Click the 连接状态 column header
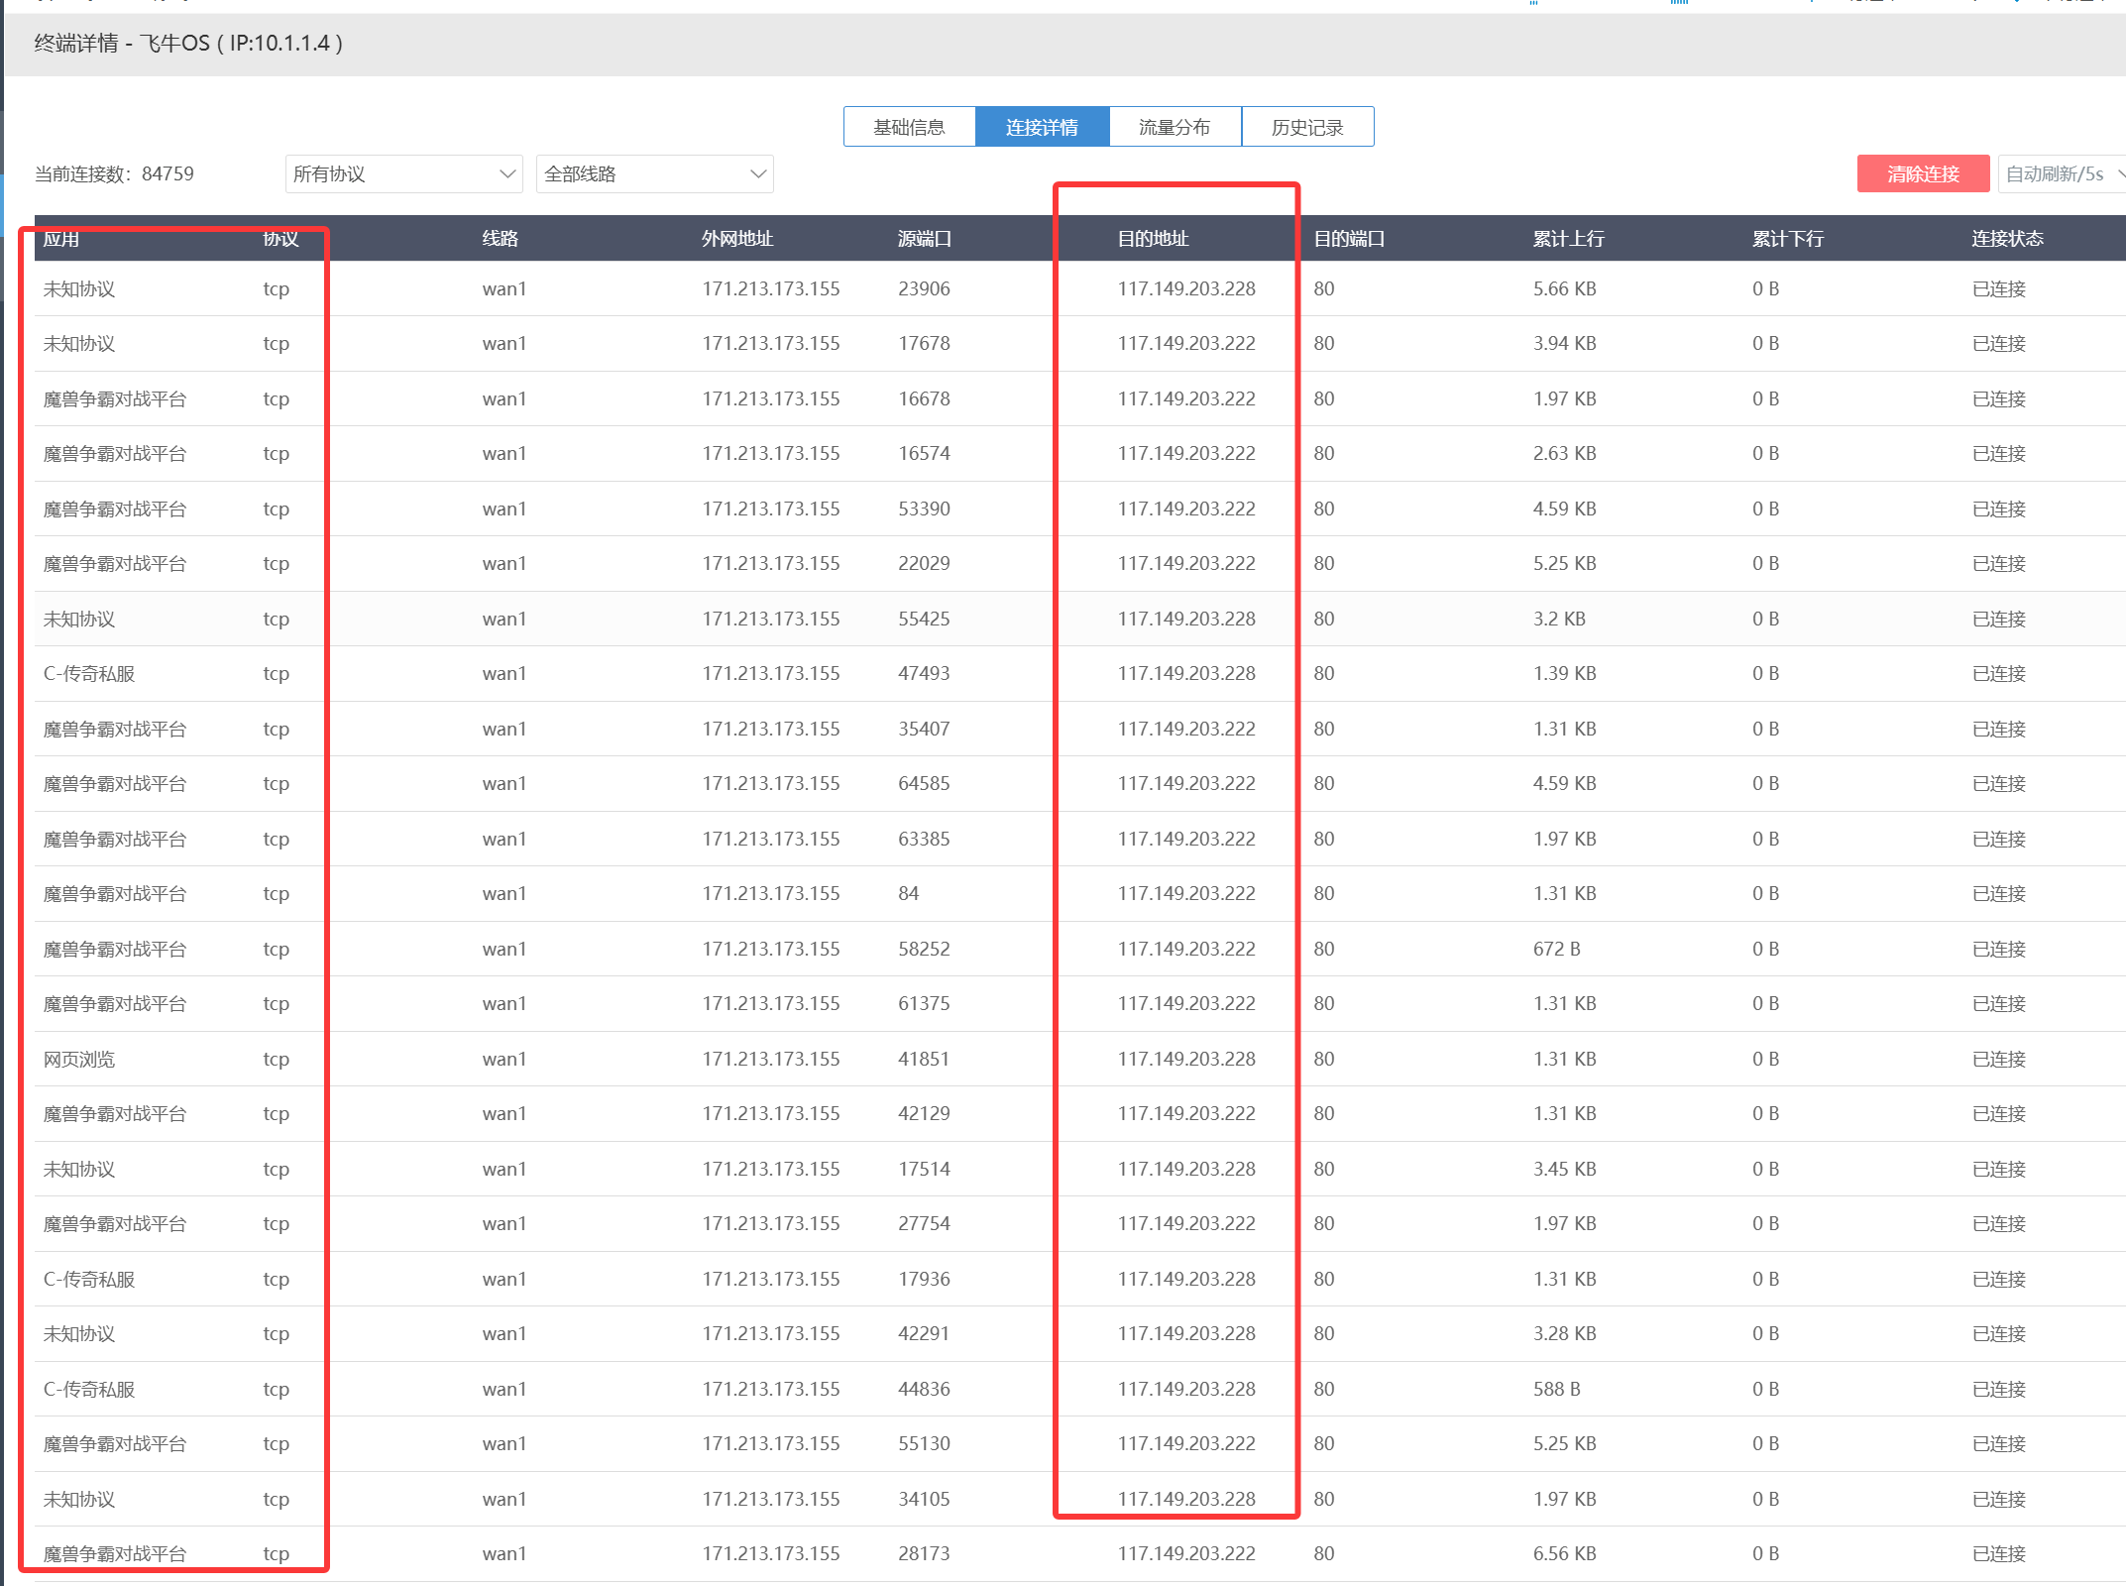2126x1586 pixels. tap(2007, 239)
